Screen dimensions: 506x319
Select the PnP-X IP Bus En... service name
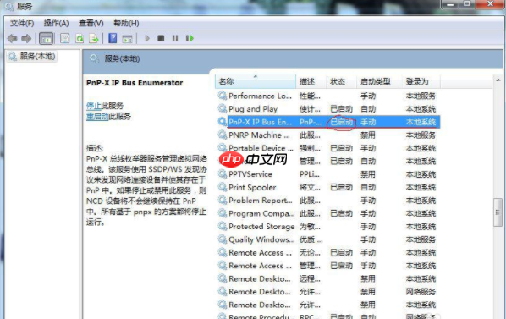click(260, 122)
